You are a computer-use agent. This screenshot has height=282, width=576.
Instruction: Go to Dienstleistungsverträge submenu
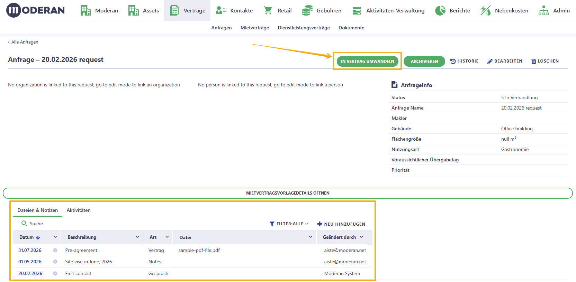click(304, 28)
